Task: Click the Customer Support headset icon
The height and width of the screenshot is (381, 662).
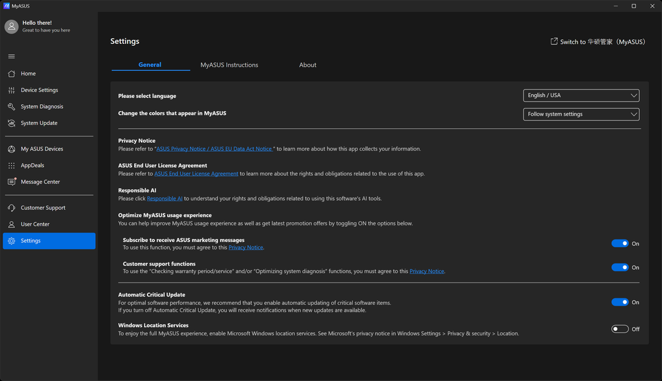Action: click(11, 208)
